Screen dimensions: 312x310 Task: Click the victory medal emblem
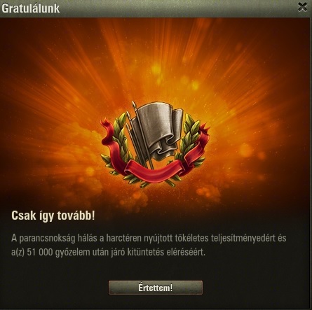click(155, 144)
